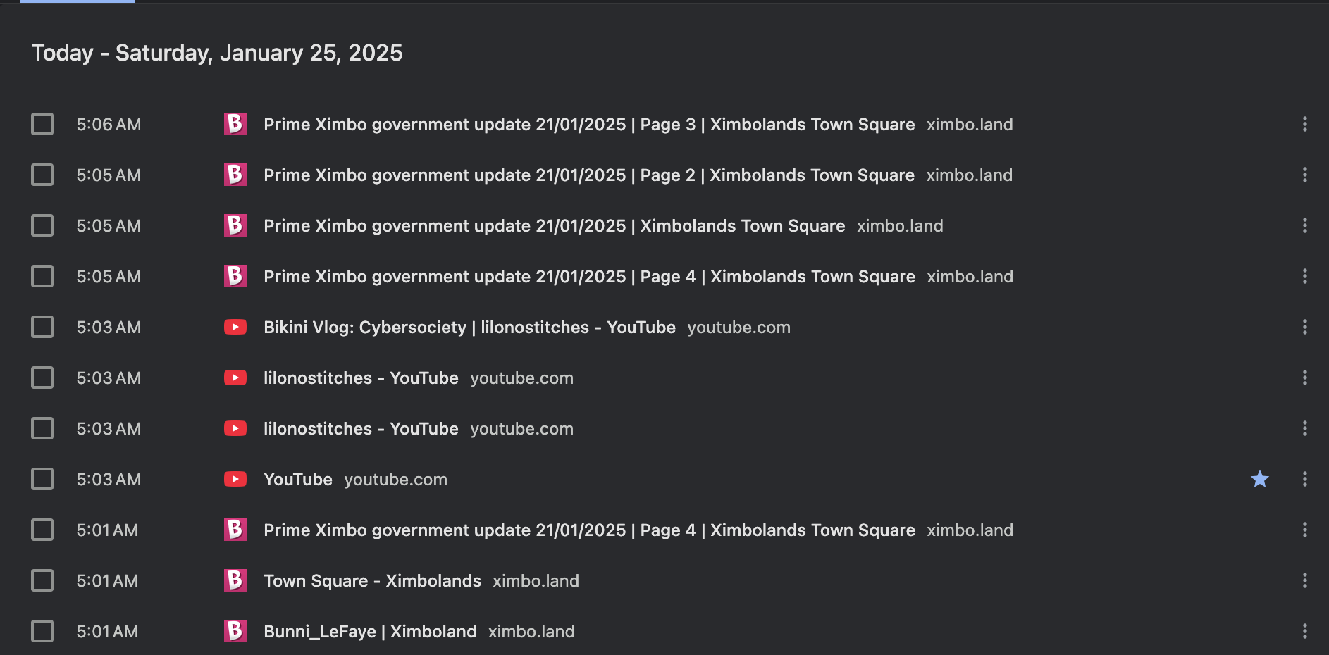The image size is (1329, 655).
Task: Check the box for 5:06 AM Page 3 entry
Action: 42,124
